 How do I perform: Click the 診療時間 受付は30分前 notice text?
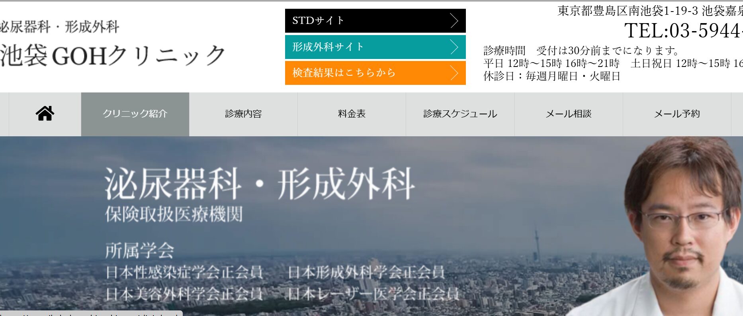(581, 51)
